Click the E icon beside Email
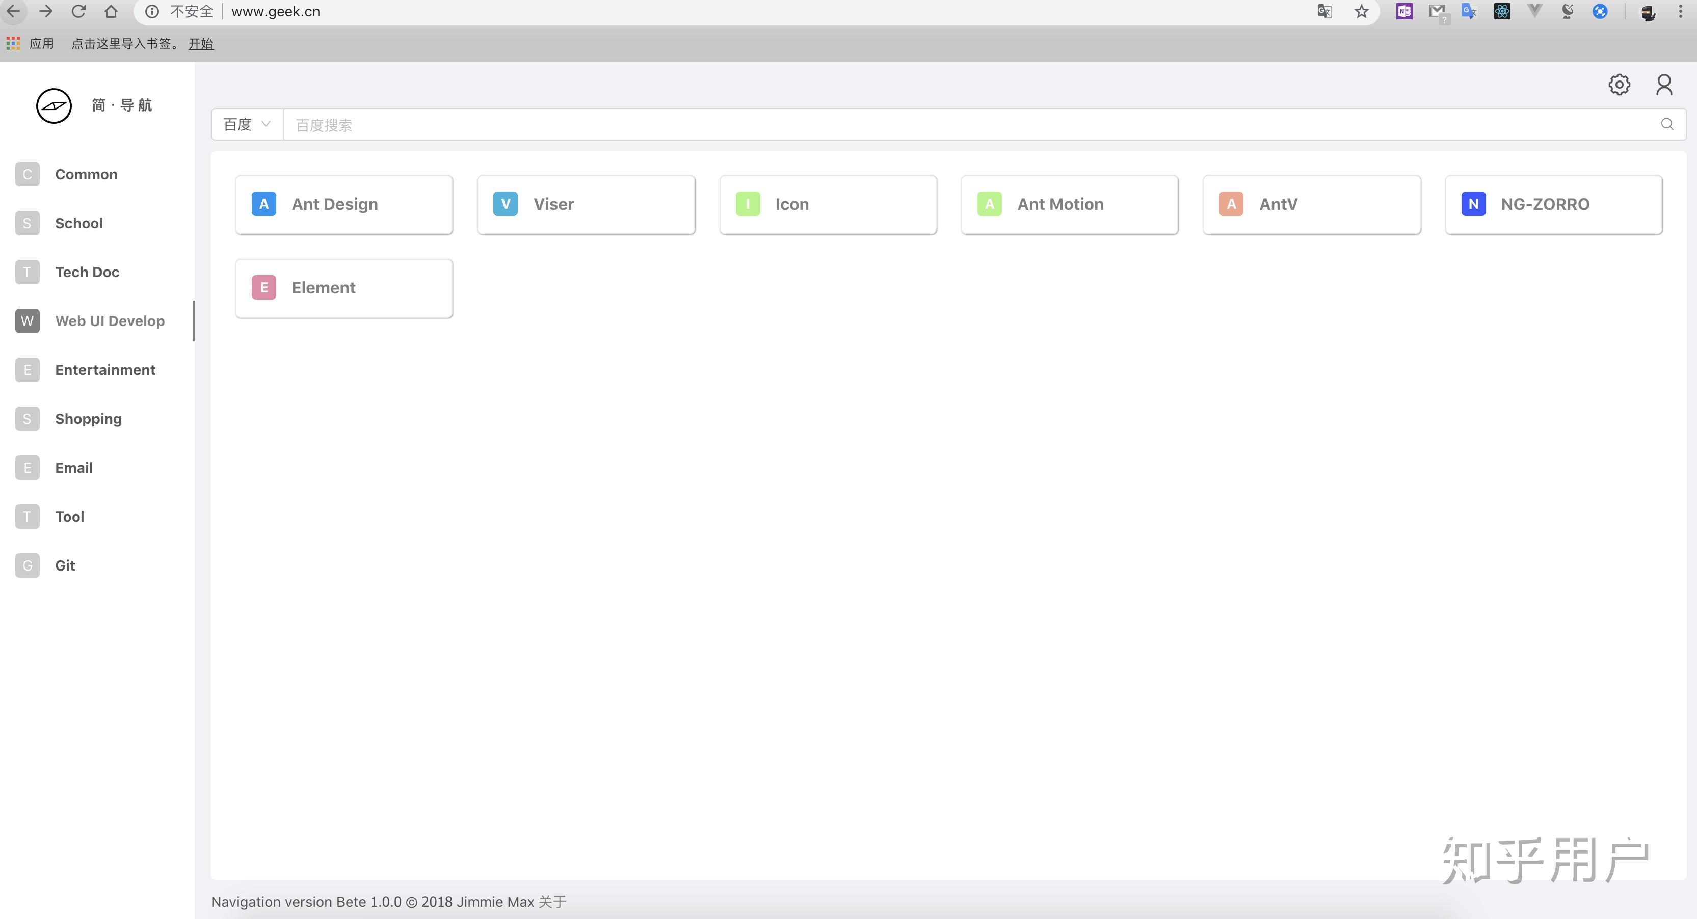 (x=27, y=468)
